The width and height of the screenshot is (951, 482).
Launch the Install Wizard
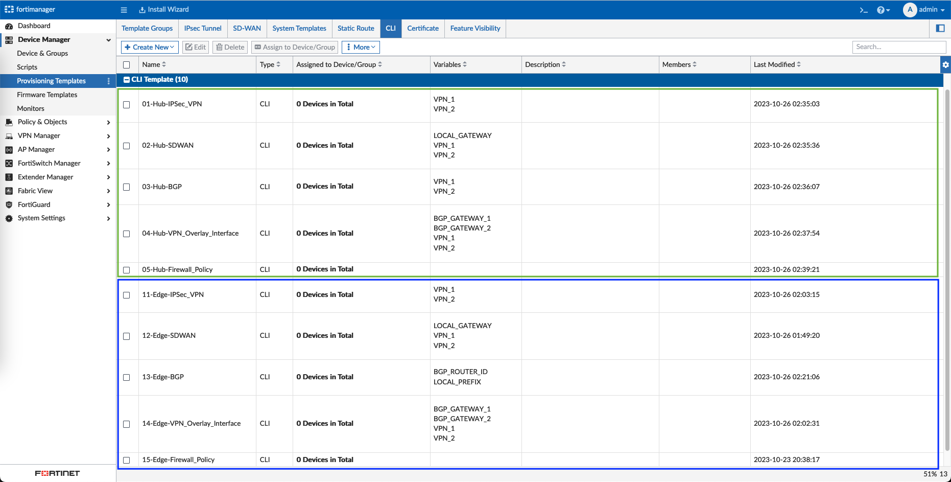tap(164, 10)
